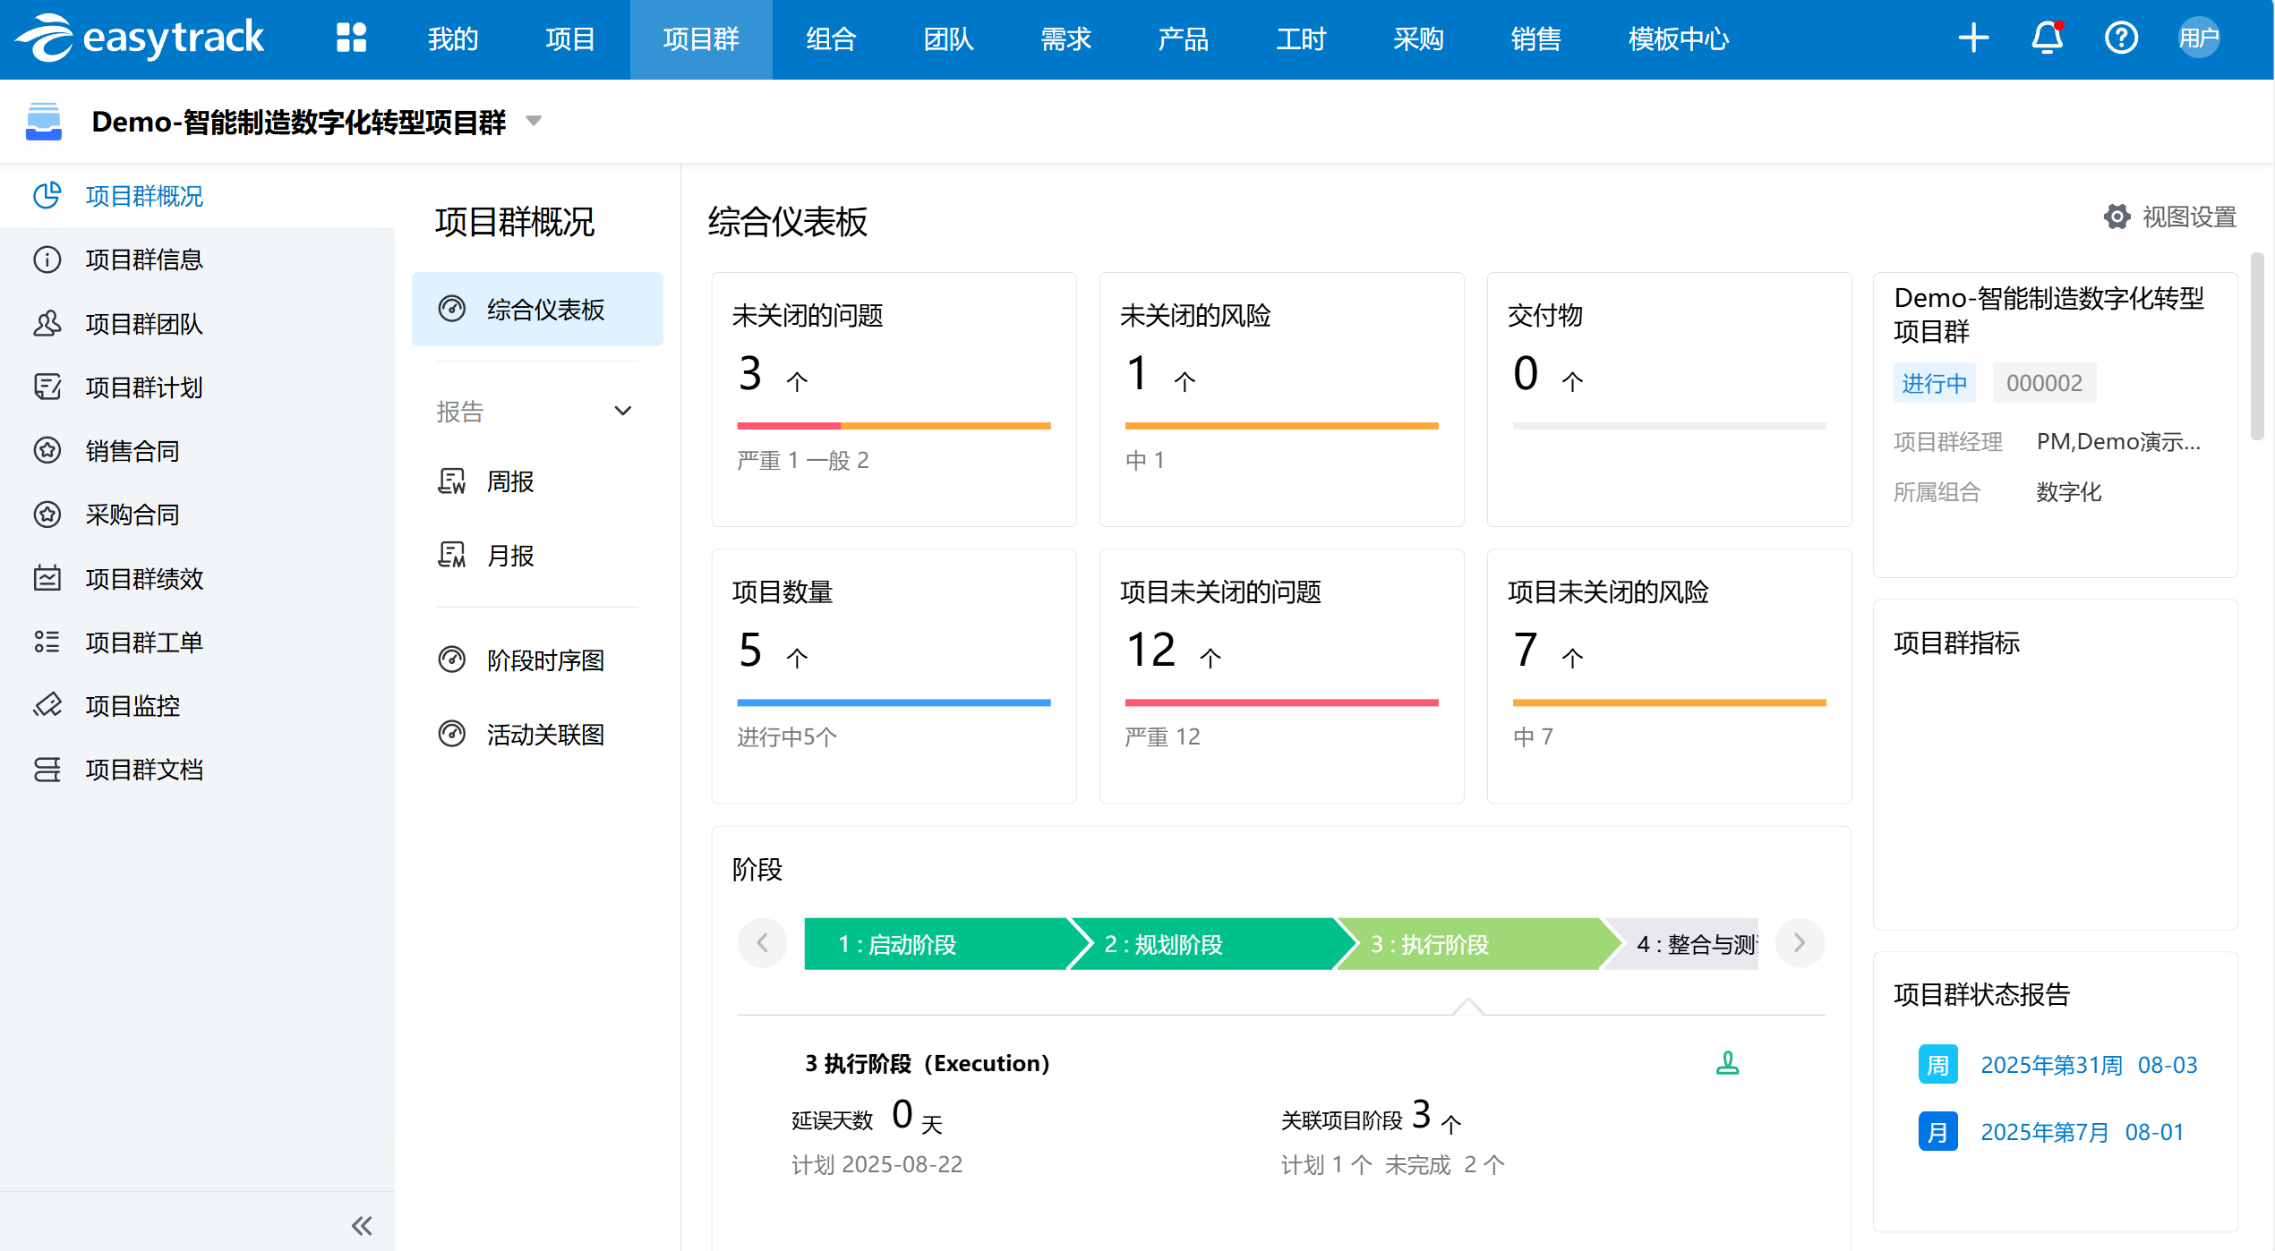
Task: Open the notification bell
Action: pyautogui.click(x=2047, y=38)
